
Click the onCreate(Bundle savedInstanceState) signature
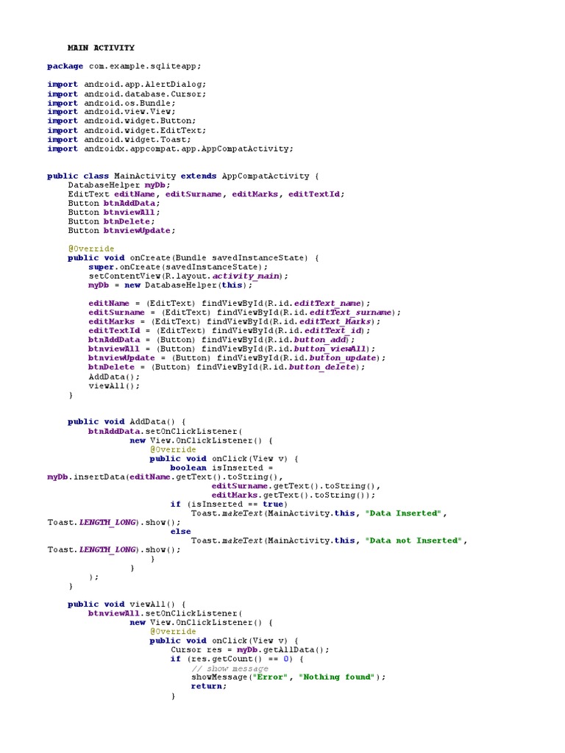pos(193,258)
